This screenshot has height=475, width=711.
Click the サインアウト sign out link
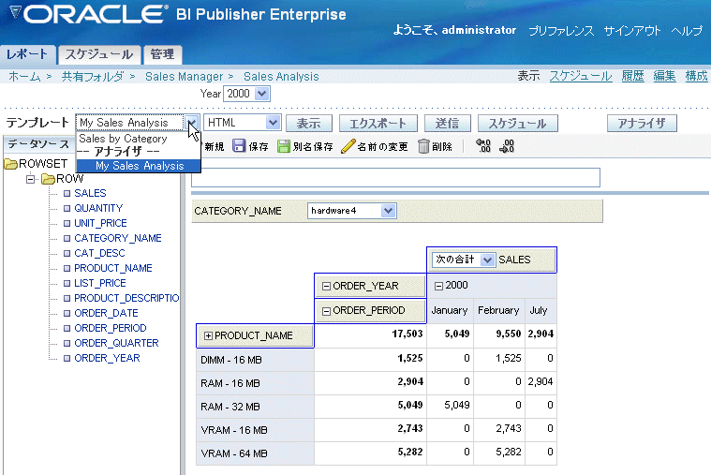click(x=632, y=31)
